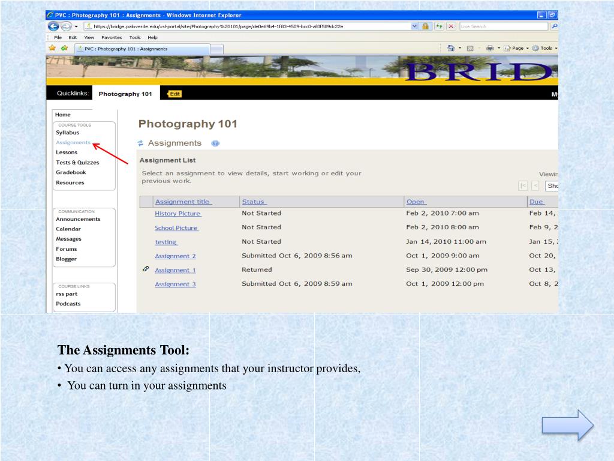The image size is (614, 461).
Task: Open Announcements in communication section
Action: pos(79,218)
